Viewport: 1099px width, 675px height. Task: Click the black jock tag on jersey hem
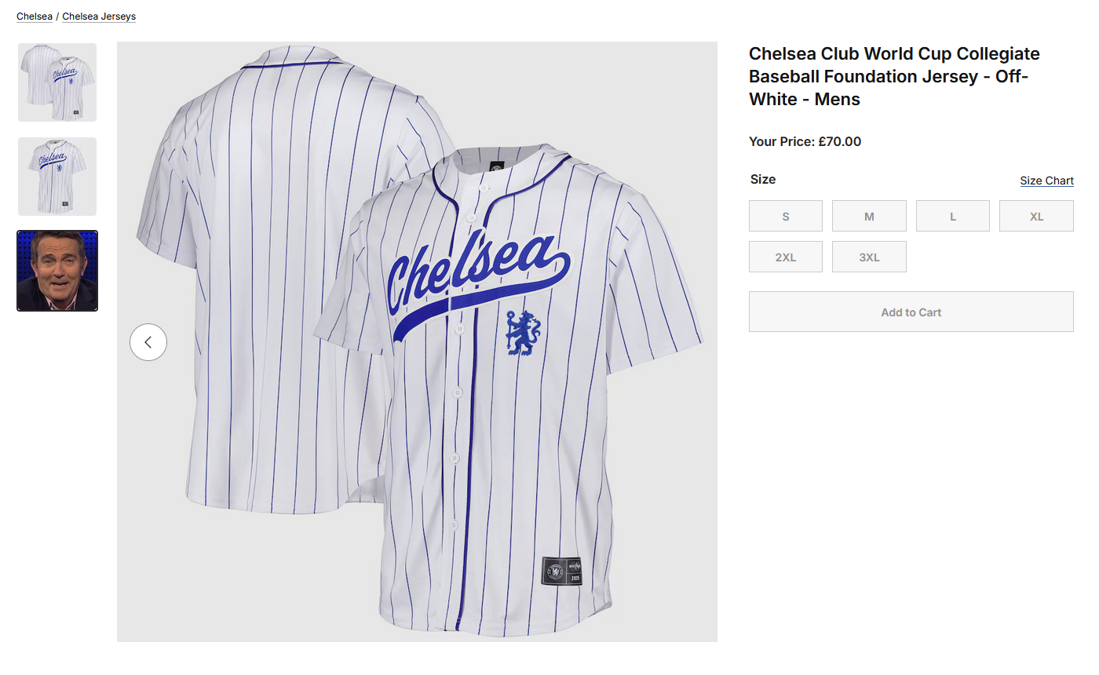pyautogui.click(x=562, y=571)
